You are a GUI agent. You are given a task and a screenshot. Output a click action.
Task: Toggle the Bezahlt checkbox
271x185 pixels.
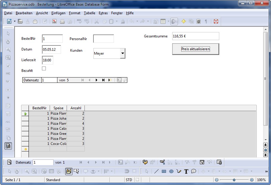tap(44, 69)
